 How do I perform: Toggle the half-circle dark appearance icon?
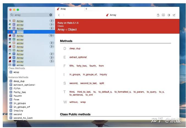click(169, 15)
